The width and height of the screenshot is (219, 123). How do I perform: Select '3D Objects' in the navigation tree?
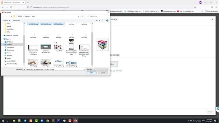(10, 42)
